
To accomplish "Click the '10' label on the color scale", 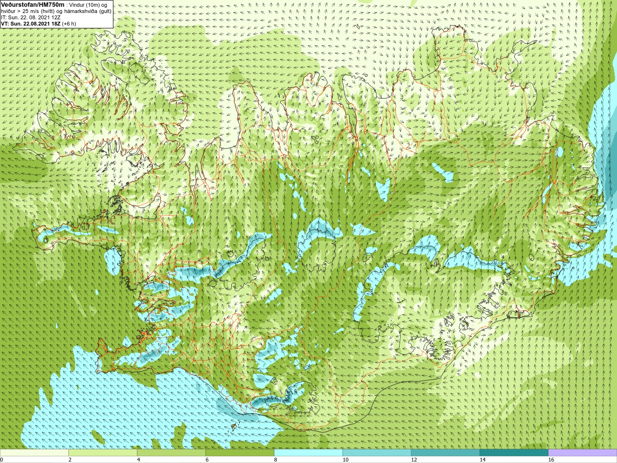I will (345, 460).
